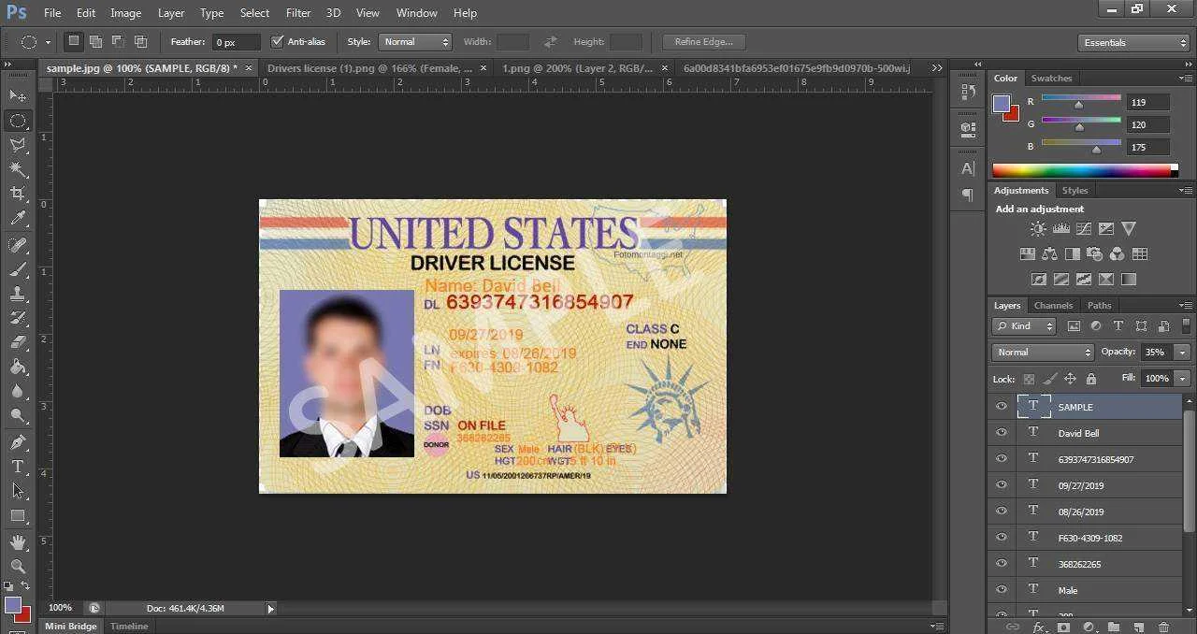Image resolution: width=1197 pixels, height=634 pixels.
Task: Open the Essentials workspace dropdown
Action: click(1133, 42)
